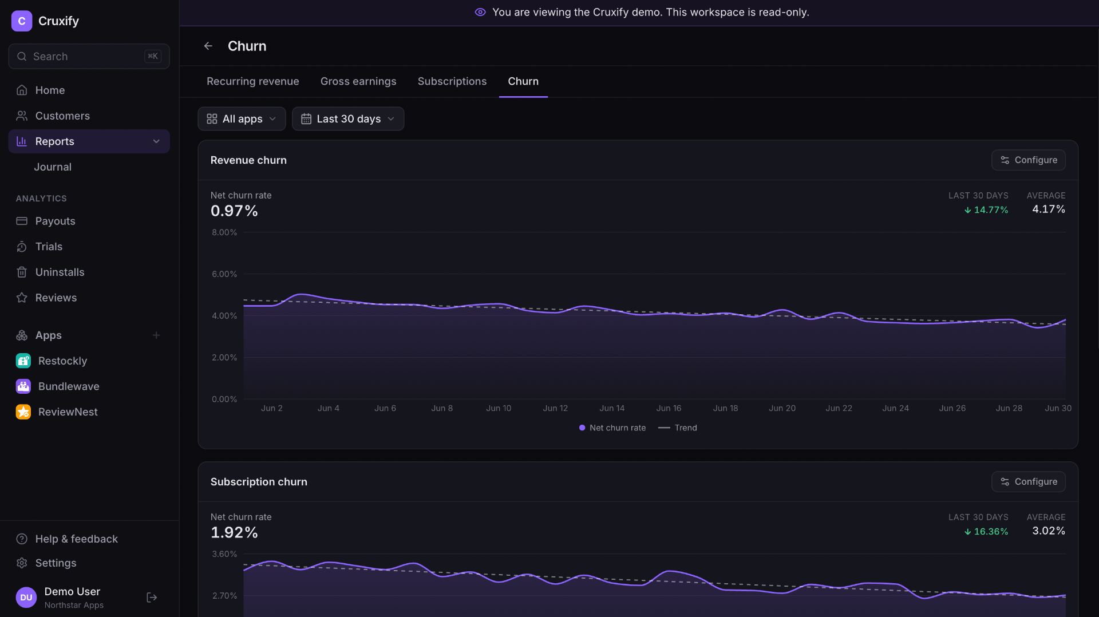Click sliders icon in Subscription churn Configure

pos(1005,482)
